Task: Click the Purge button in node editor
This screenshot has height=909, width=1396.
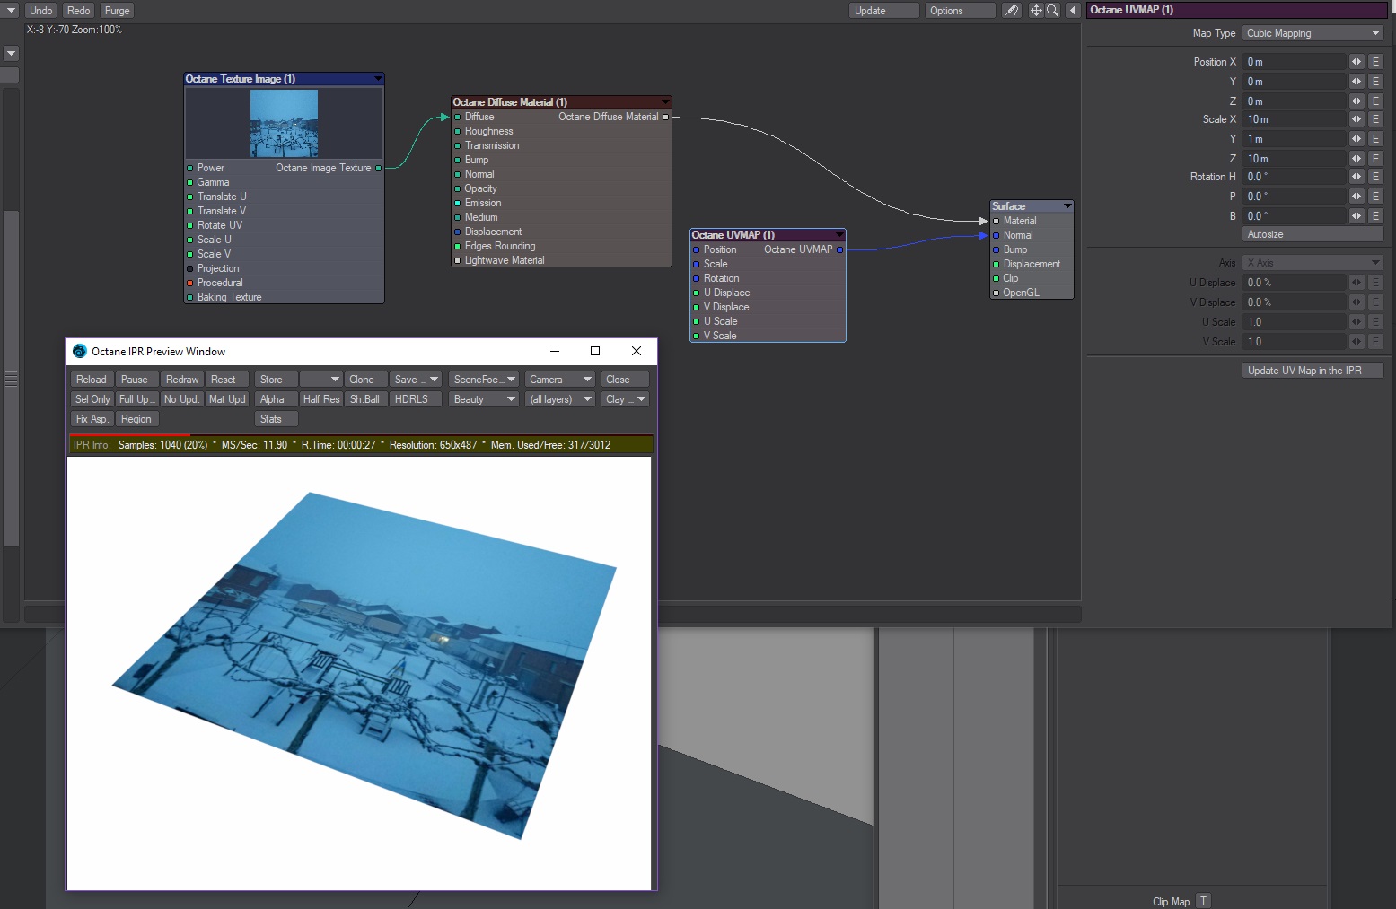Action: coord(117,11)
